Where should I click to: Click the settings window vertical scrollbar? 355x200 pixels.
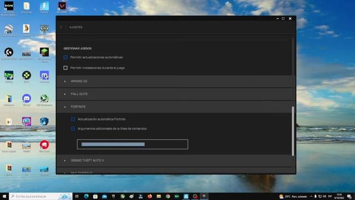(x=293, y=131)
